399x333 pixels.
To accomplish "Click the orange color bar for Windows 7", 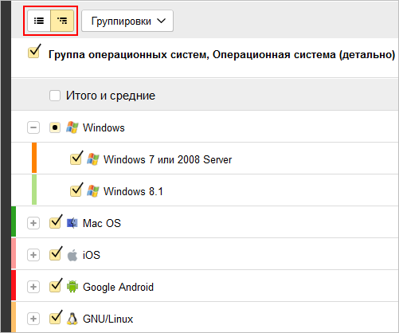I will tap(34, 158).
